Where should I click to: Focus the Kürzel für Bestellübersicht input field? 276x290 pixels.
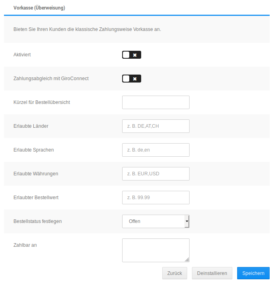coord(155,102)
